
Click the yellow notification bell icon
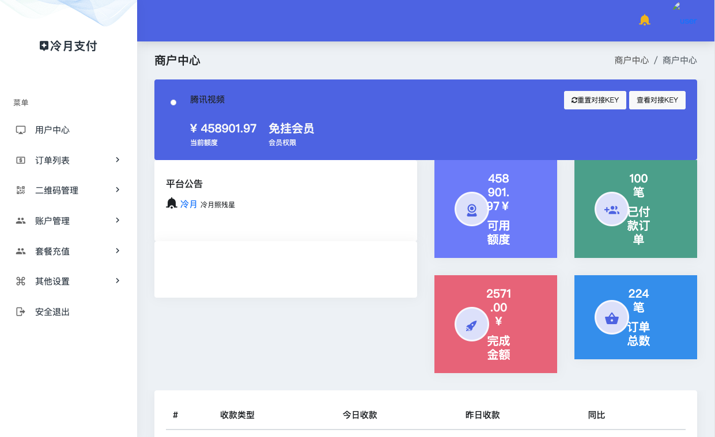click(645, 20)
